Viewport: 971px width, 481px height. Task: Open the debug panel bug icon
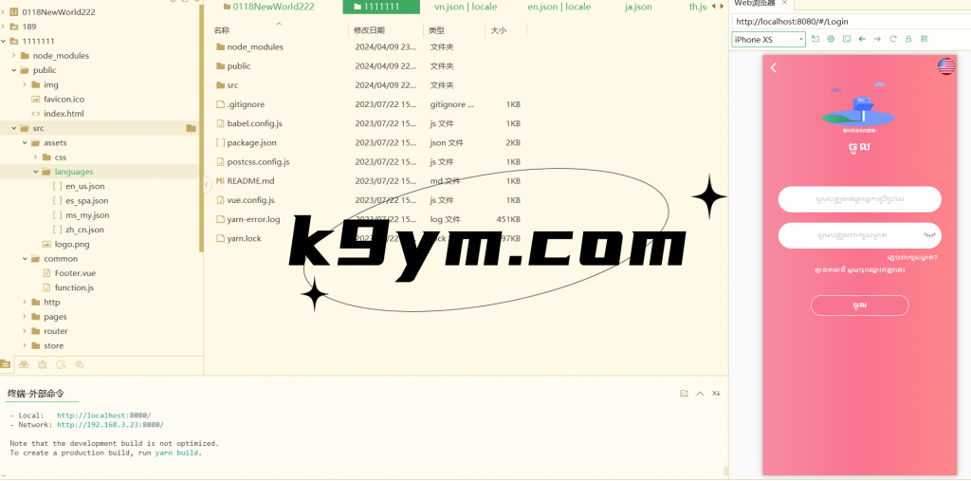[x=42, y=364]
